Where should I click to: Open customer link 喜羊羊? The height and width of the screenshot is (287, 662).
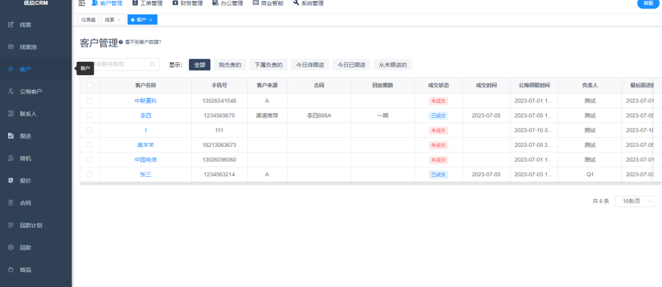(145, 145)
